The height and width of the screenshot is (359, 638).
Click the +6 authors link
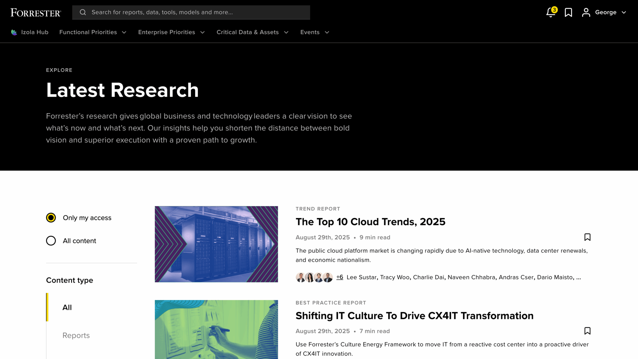coord(340,277)
